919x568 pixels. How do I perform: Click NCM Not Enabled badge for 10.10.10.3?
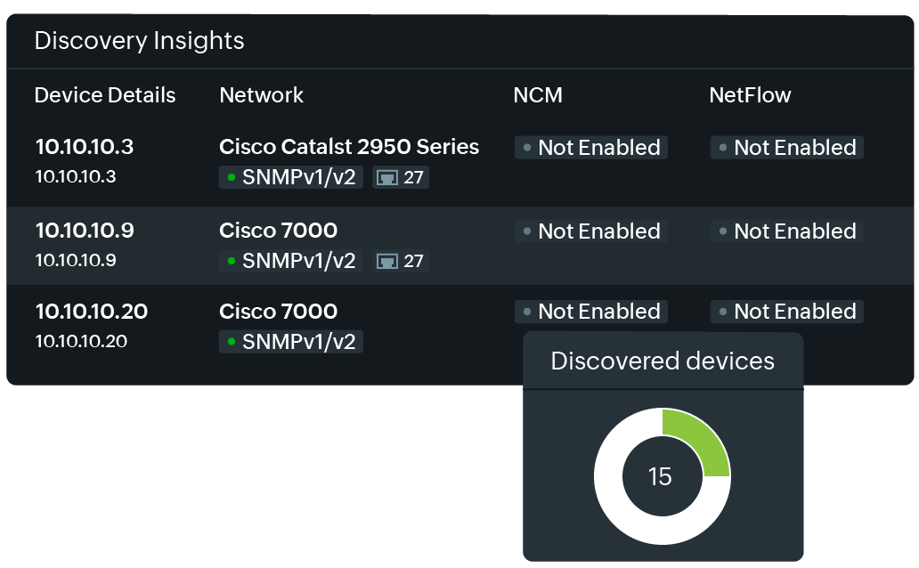[x=590, y=148]
